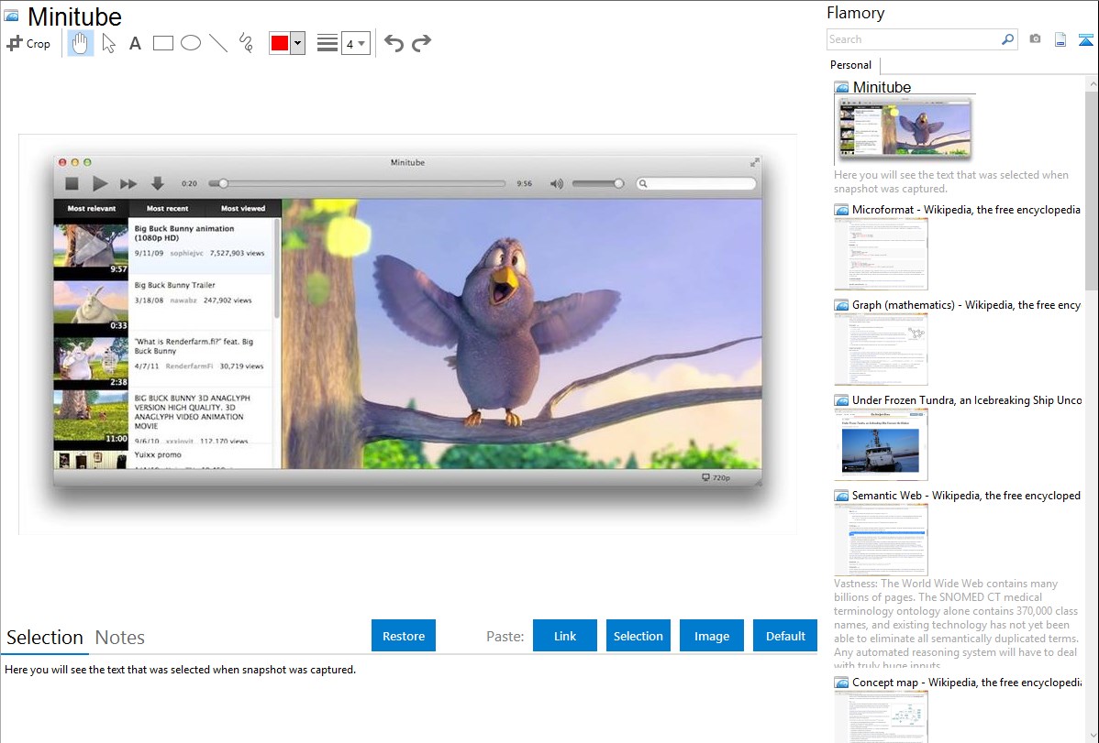The height and width of the screenshot is (743, 1099).
Task: Capture a snapshot with the camera icon
Action: [1035, 39]
